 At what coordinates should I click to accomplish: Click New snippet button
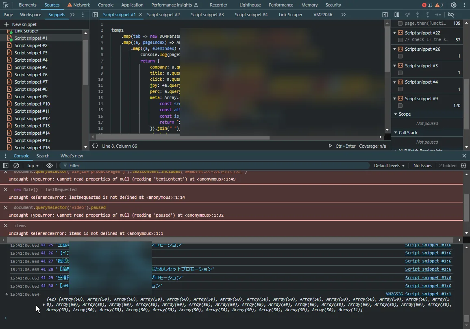pyautogui.click(x=20, y=24)
